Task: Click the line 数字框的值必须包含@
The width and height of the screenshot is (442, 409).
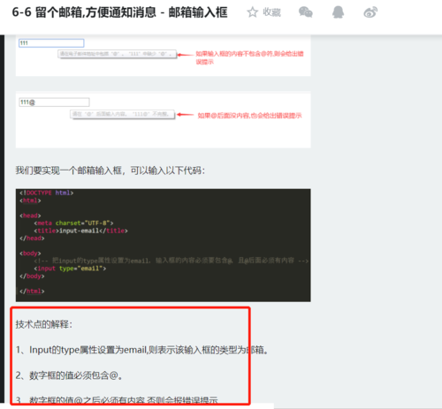Action: coord(69,375)
